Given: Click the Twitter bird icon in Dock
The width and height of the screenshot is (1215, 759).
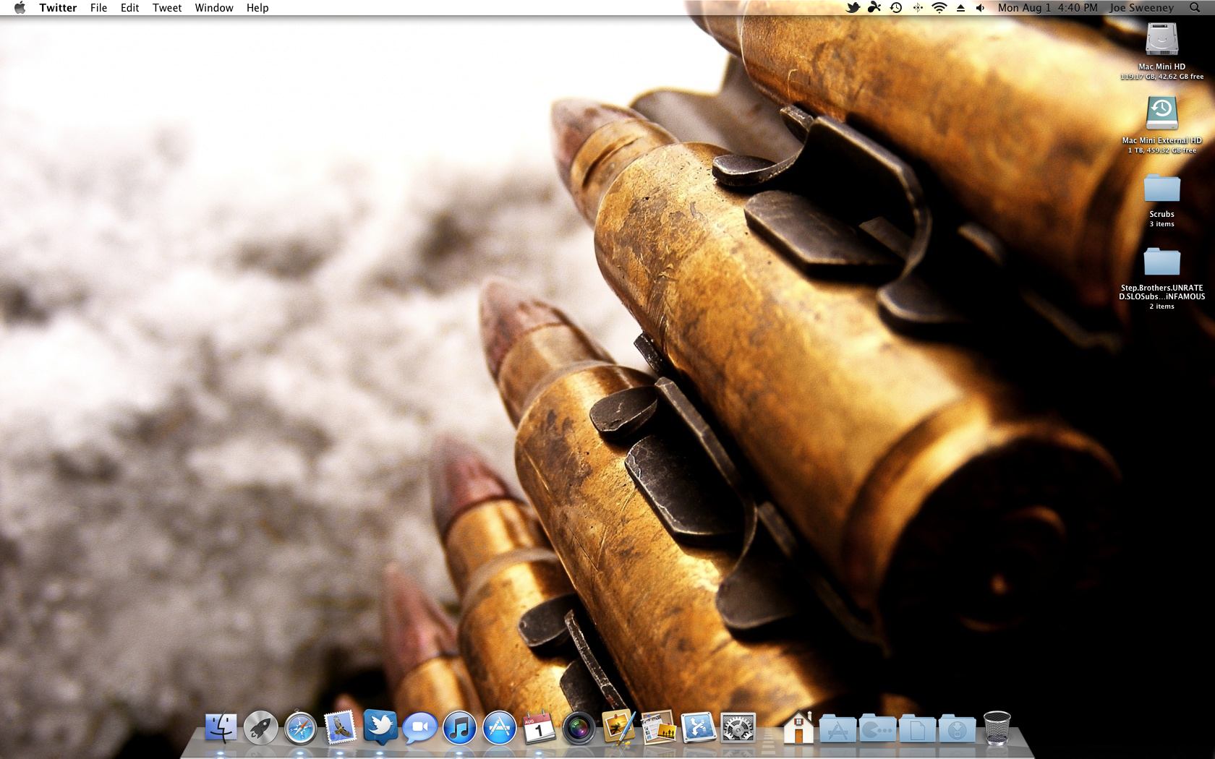Looking at the screenshot, I should coord(380,728).
